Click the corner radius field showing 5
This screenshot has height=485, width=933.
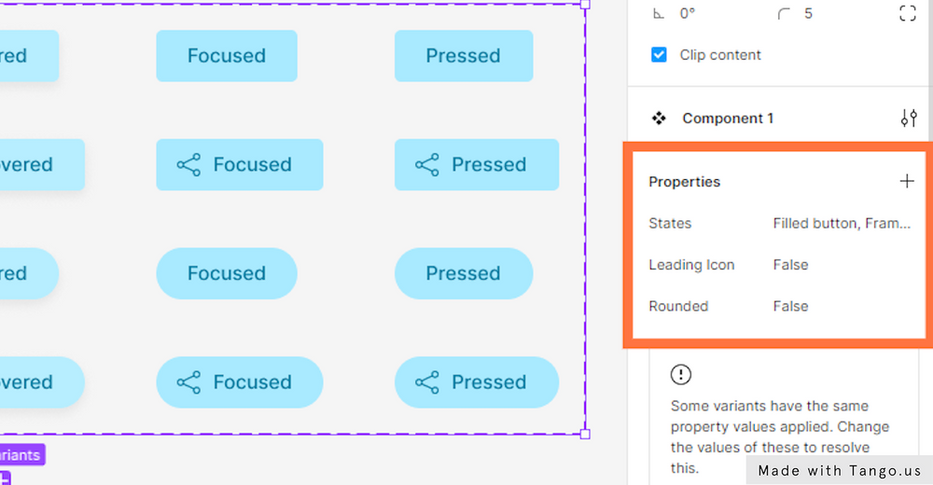[x=808, y=14]
